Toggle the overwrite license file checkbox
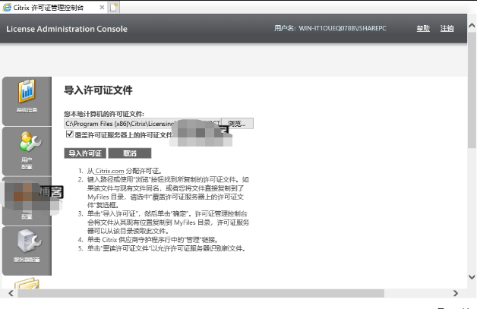Viewport: 477px width, 309px height. point(70,134)
